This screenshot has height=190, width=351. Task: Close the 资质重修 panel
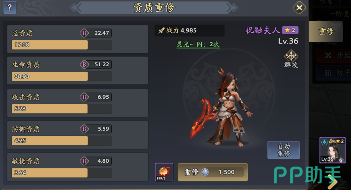[x=299, y=7]
